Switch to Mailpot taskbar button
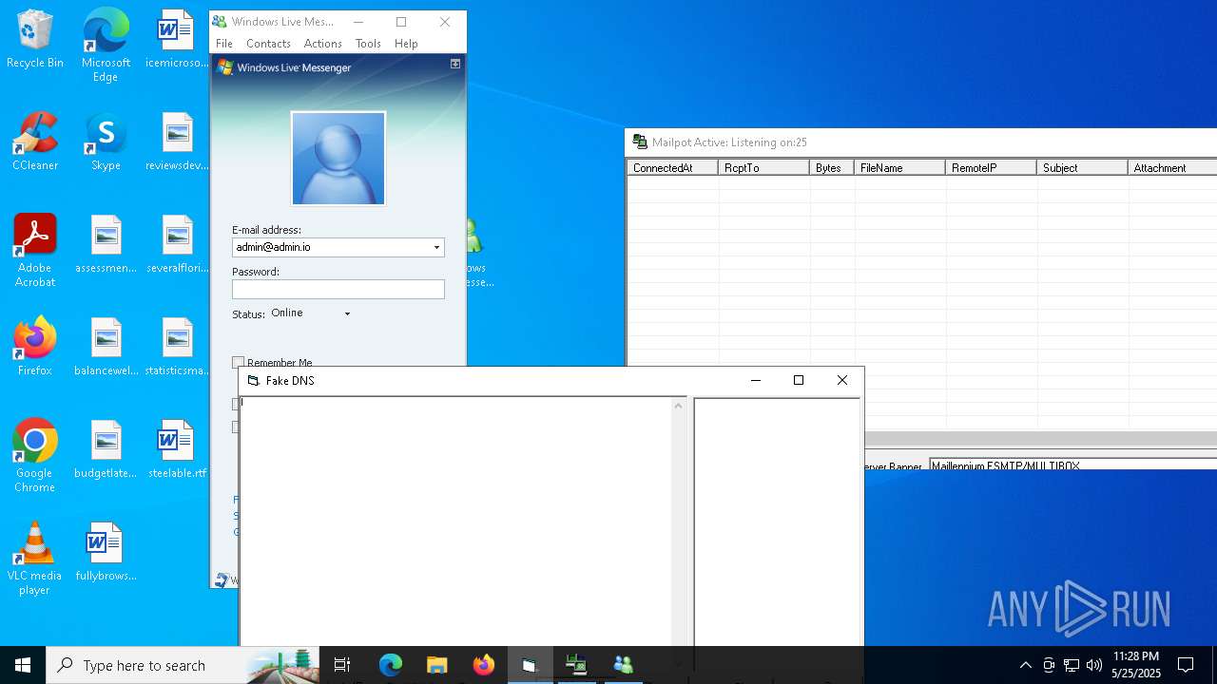 coord(576,665)
